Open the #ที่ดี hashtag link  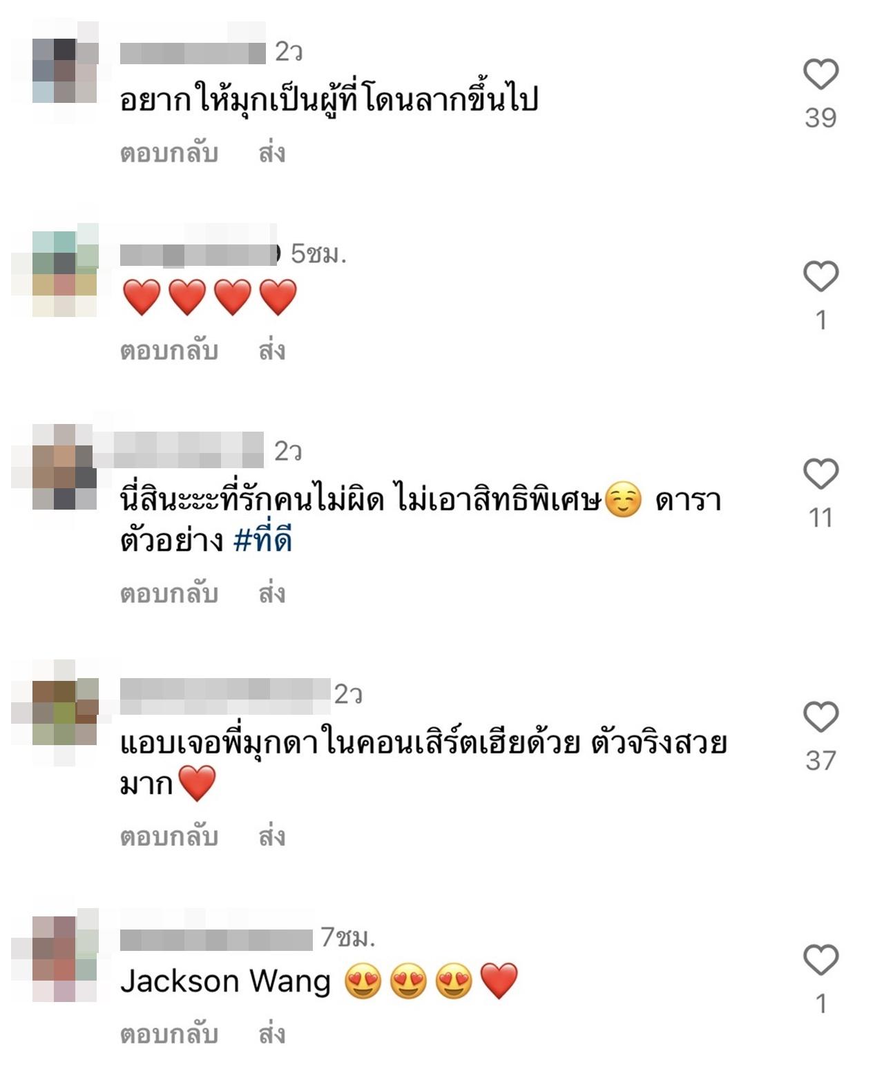tap(263, 538)
